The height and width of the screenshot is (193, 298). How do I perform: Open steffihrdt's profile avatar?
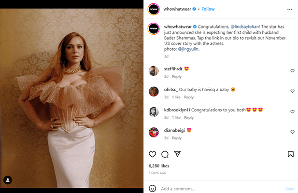coord(154,71)
